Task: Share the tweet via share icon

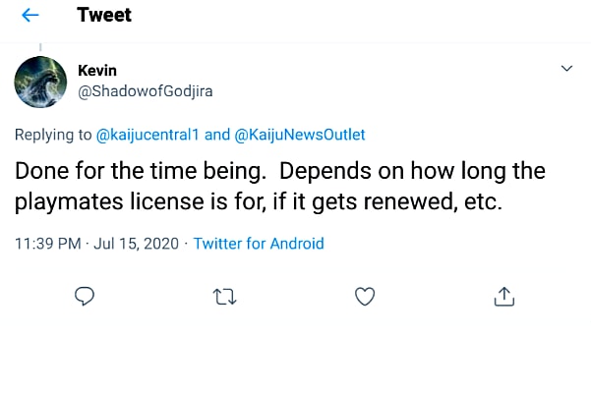Action: [x=504, y=296]
